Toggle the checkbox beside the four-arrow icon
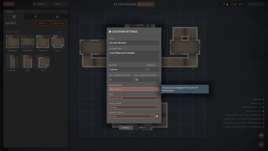The image size is (268, 151). (x=240, y=4)
